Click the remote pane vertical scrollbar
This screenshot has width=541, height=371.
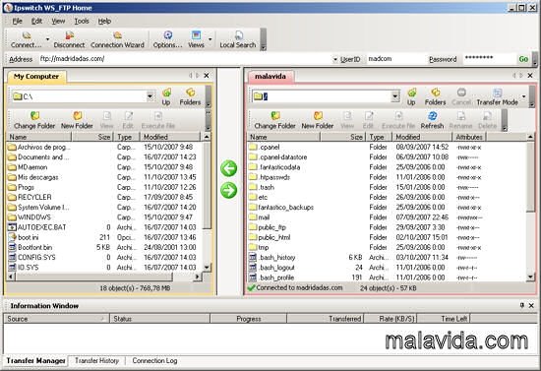tap(530, 177)
